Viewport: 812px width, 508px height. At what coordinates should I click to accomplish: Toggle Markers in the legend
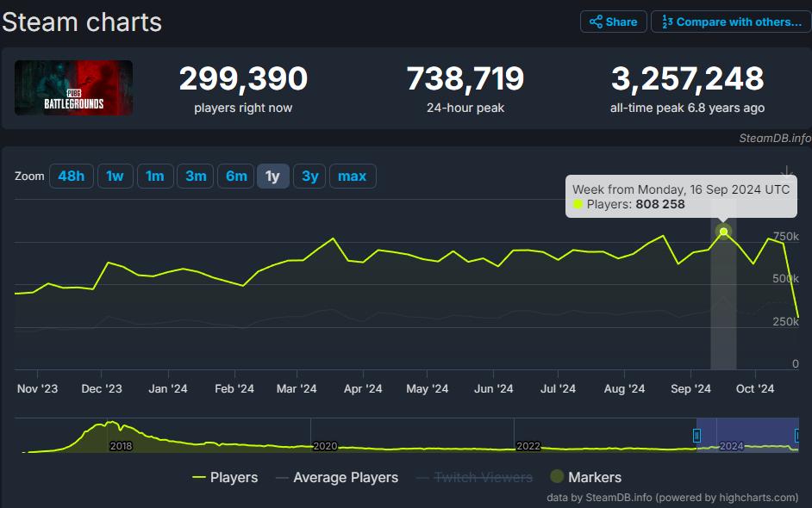[x=585, y=477]
